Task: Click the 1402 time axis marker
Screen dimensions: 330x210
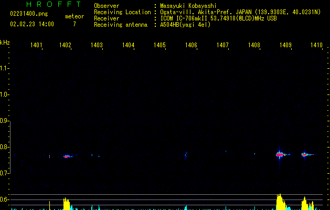Action: point(65,45)
